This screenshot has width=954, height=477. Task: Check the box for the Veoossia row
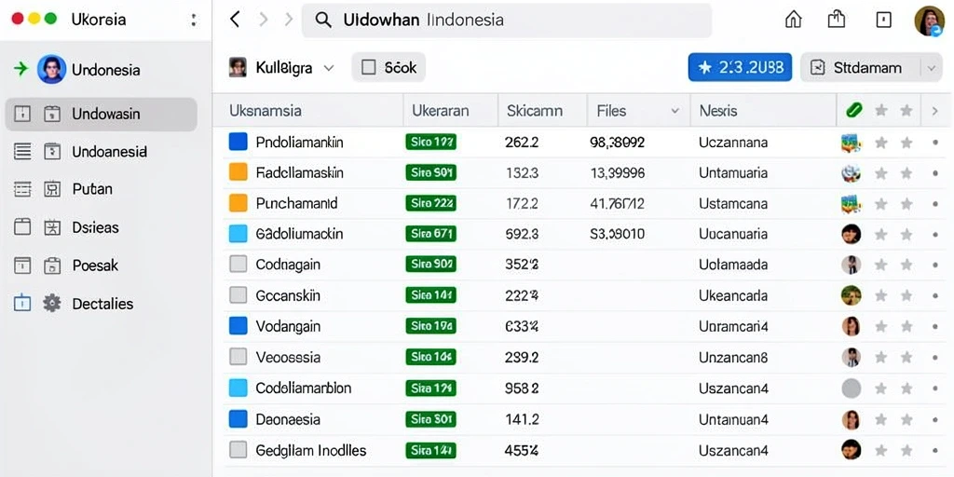point(238,357)
